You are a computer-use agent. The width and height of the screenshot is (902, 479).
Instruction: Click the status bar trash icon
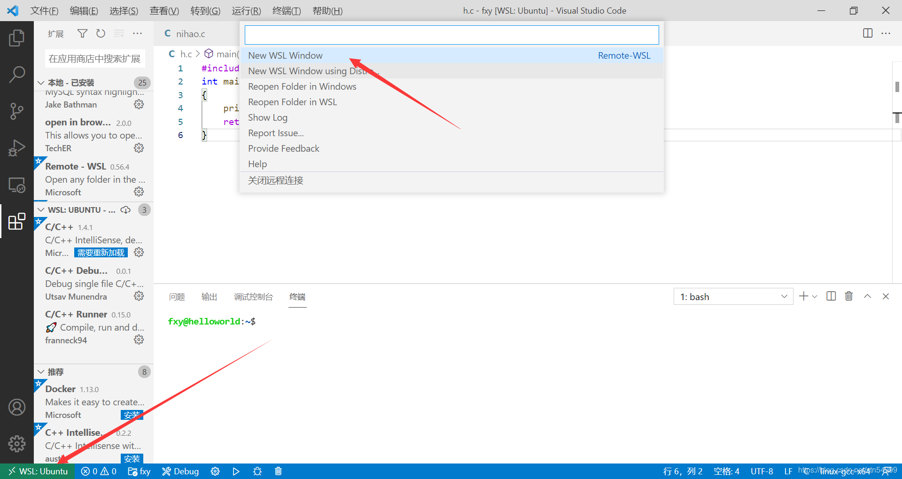coord(278,471)
